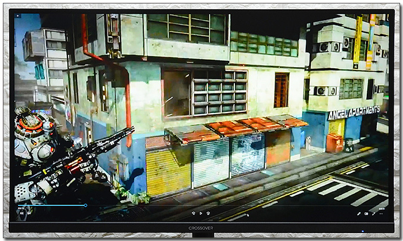Click the round seek bar handle
Viewport: 403px width, 241px height.
[x=86, y=205]
